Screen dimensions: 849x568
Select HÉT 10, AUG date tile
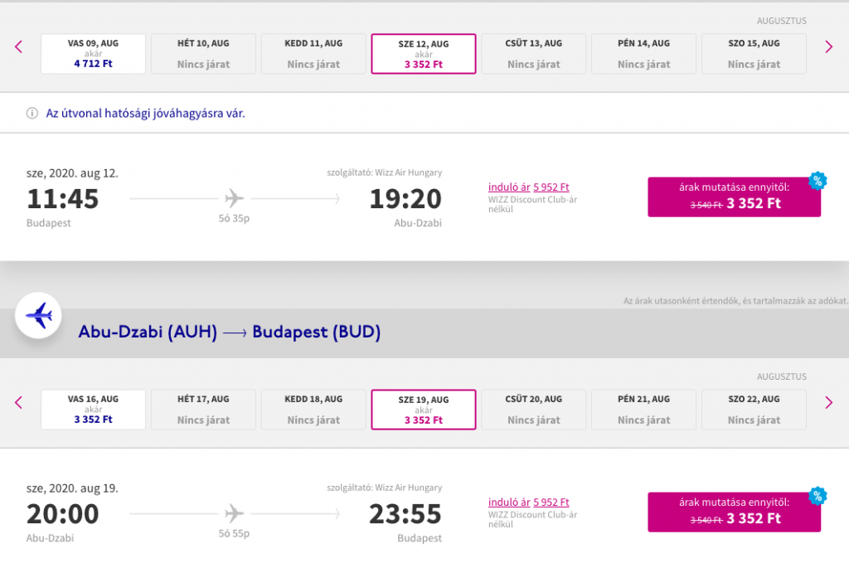(x=203, y=54)
